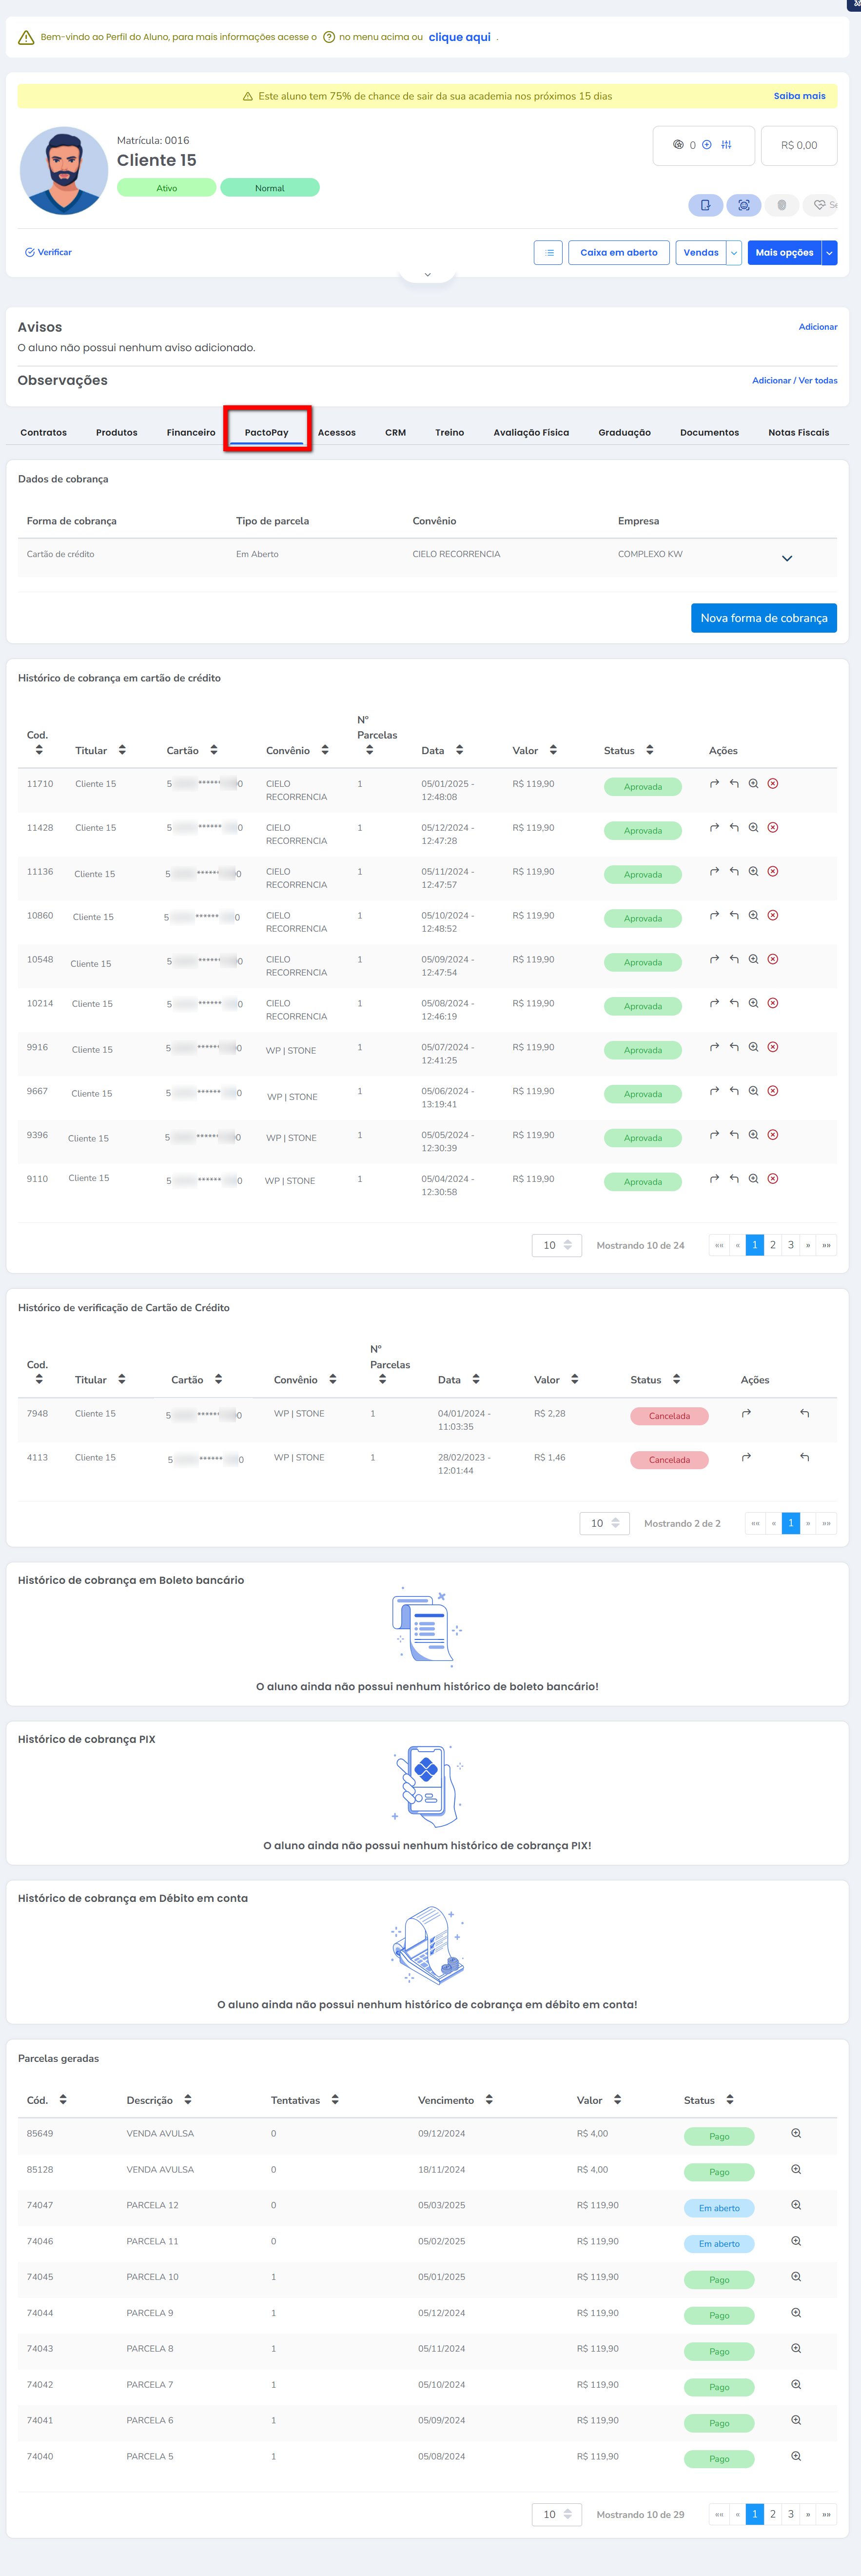861x2576 pixels.
Task: Click the Nova forma de cobrança button
Action: pyautogui.click(x=763, y=618)
